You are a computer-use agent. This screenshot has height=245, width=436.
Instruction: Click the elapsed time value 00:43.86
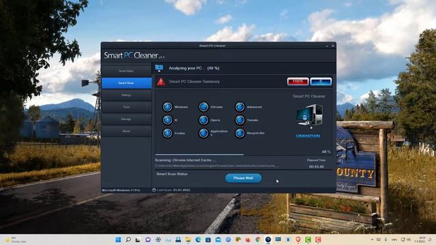[316, 167]
